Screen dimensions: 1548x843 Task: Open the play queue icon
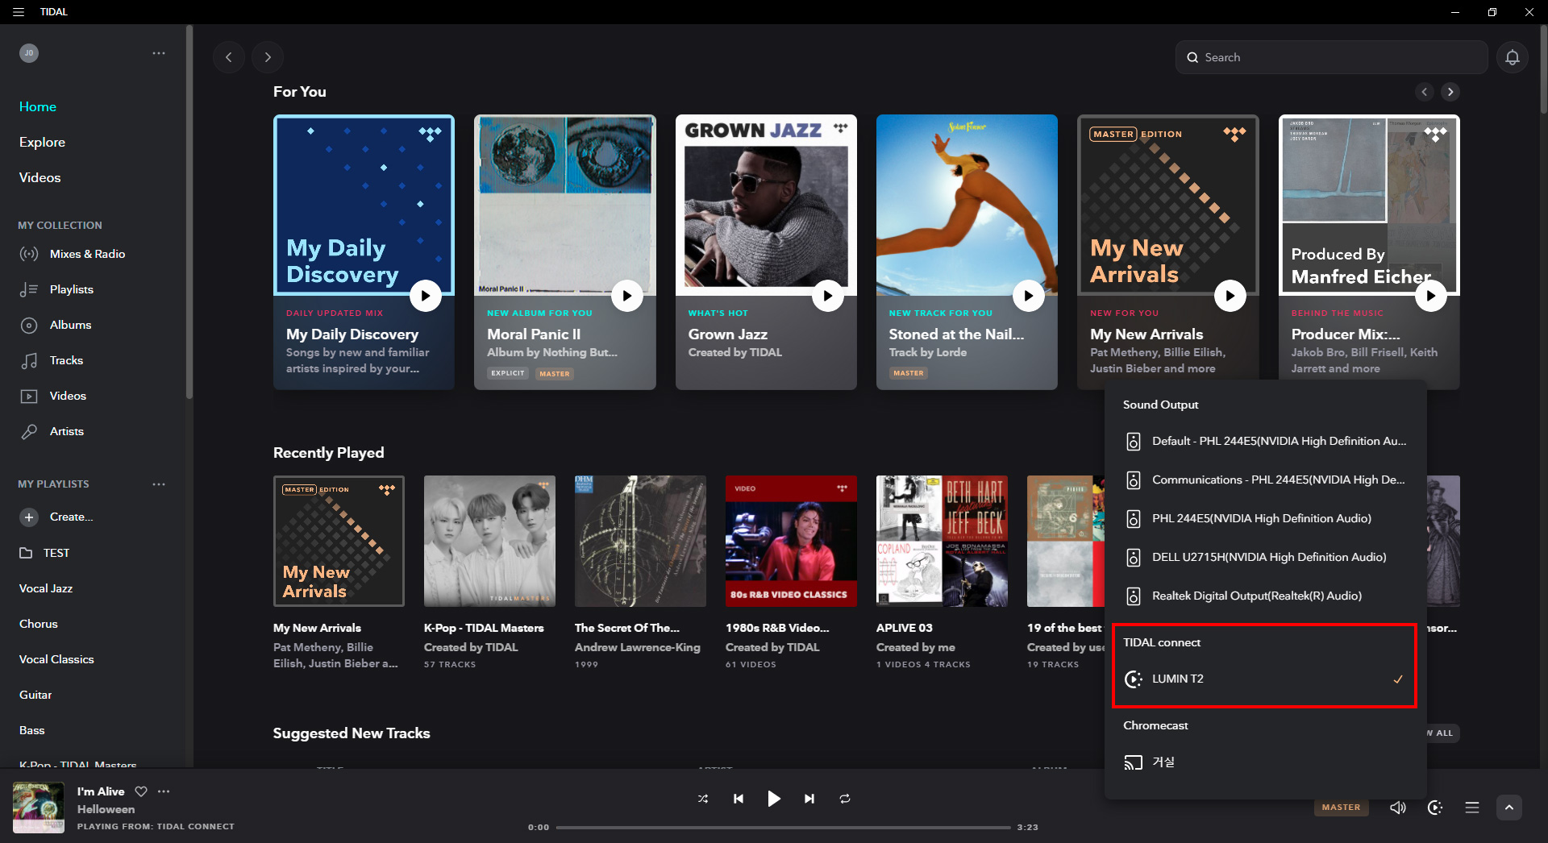(x=1472, y=808)
